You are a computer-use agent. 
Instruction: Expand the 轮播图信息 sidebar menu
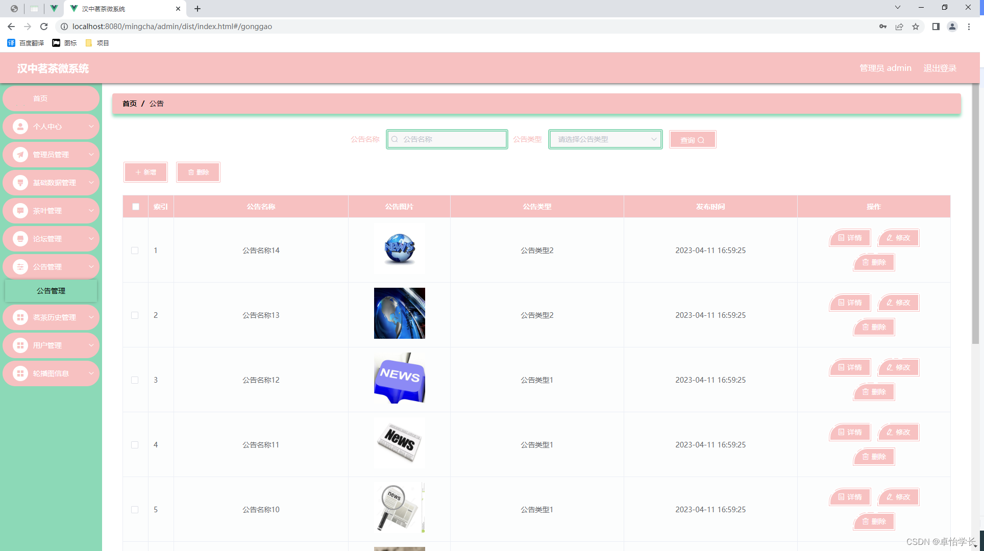click(51, 373)
